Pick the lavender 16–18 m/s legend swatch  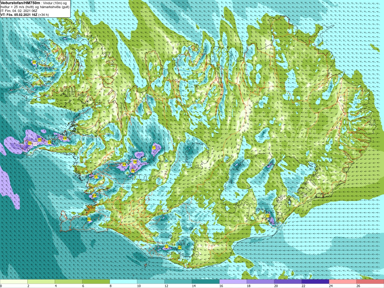tap(233, 282)
